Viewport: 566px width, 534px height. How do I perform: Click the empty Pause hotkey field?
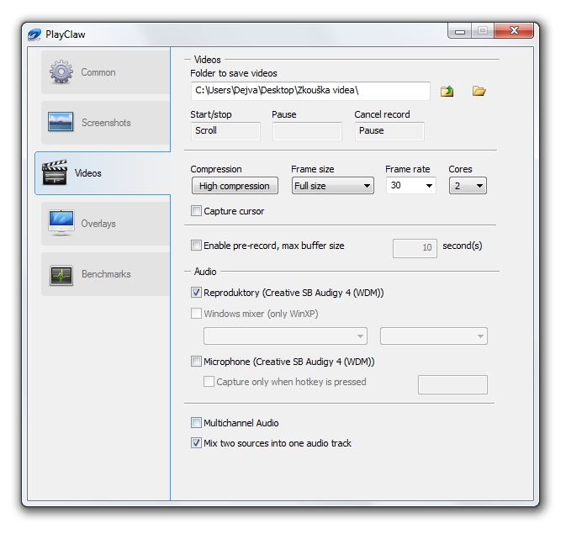[307, 131]
